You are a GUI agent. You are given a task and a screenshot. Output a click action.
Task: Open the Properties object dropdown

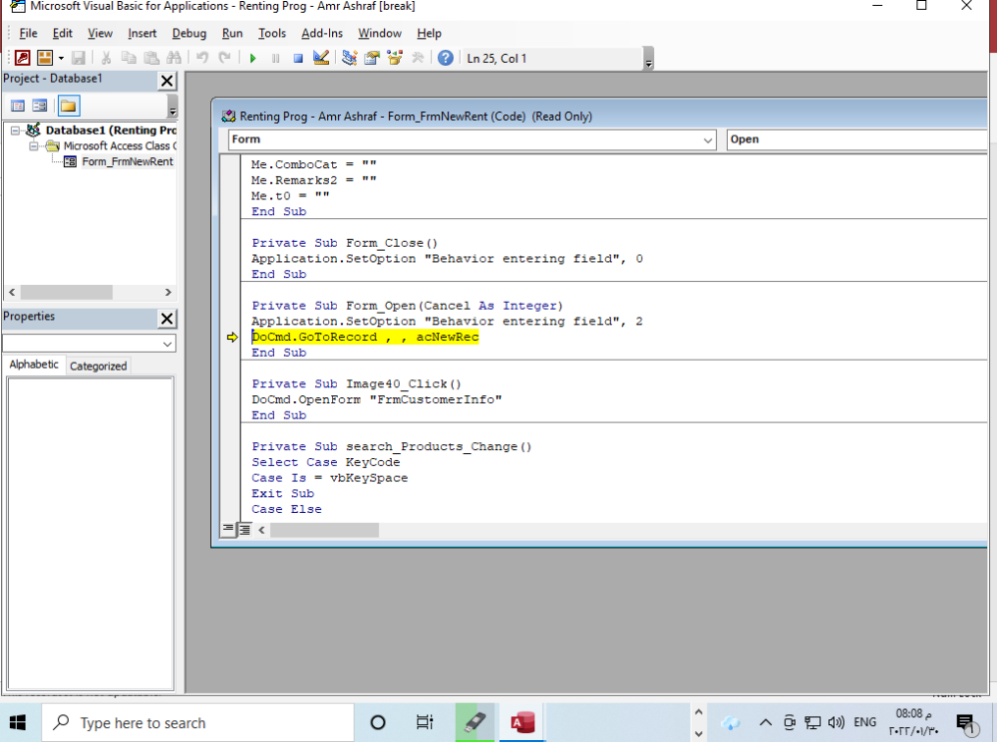(x=167, y=344)
